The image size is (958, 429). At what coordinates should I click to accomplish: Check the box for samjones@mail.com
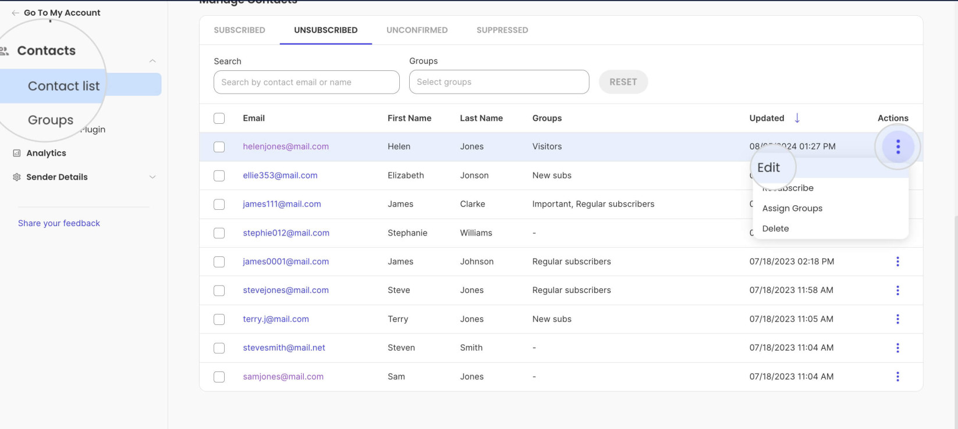(219, 377)
